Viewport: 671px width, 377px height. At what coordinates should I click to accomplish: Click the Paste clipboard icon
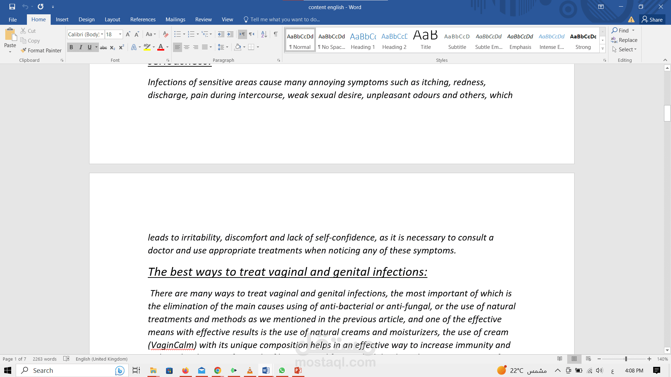10,35
